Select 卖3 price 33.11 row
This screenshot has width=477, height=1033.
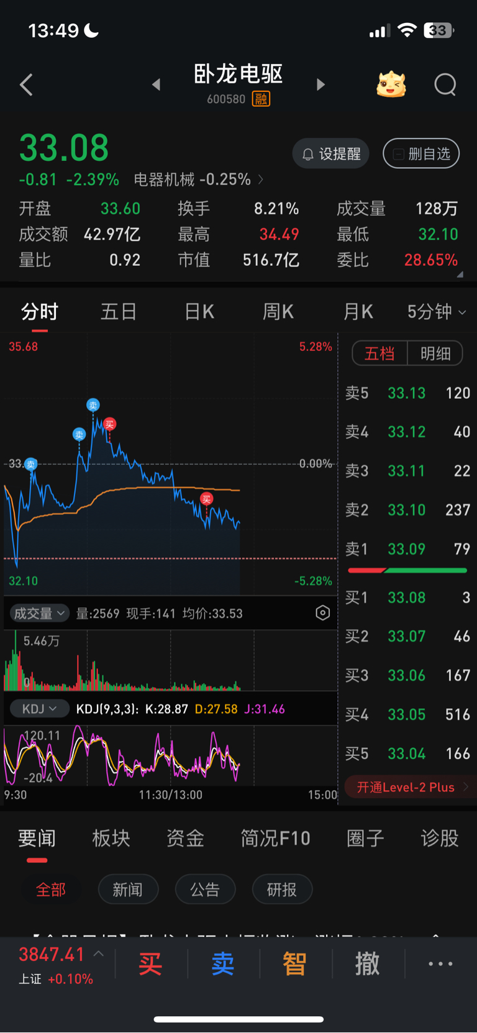coord(407,471)
